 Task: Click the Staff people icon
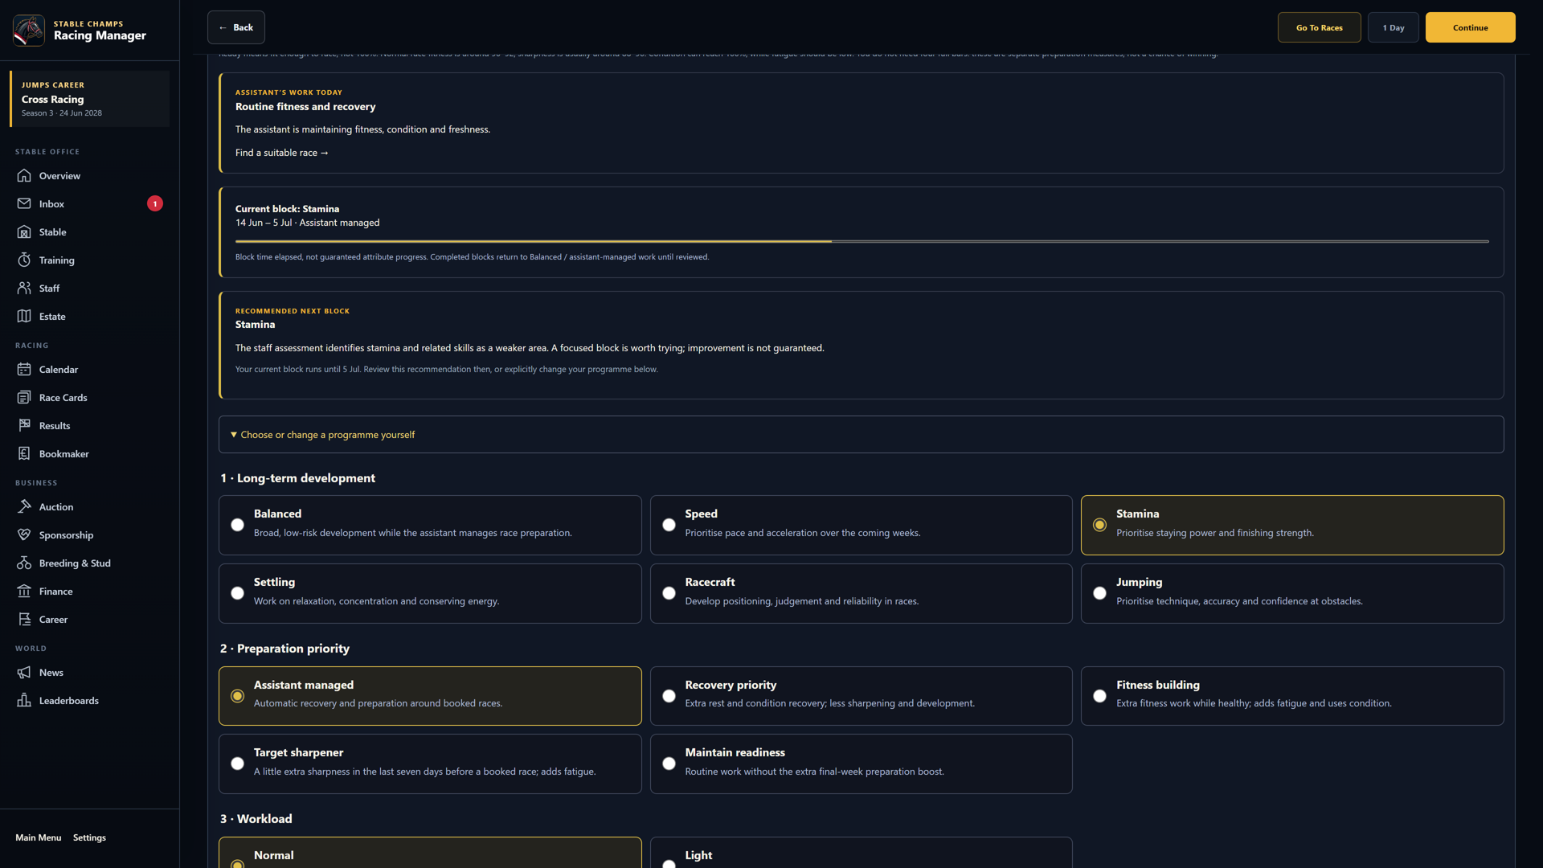coord(24,288)
